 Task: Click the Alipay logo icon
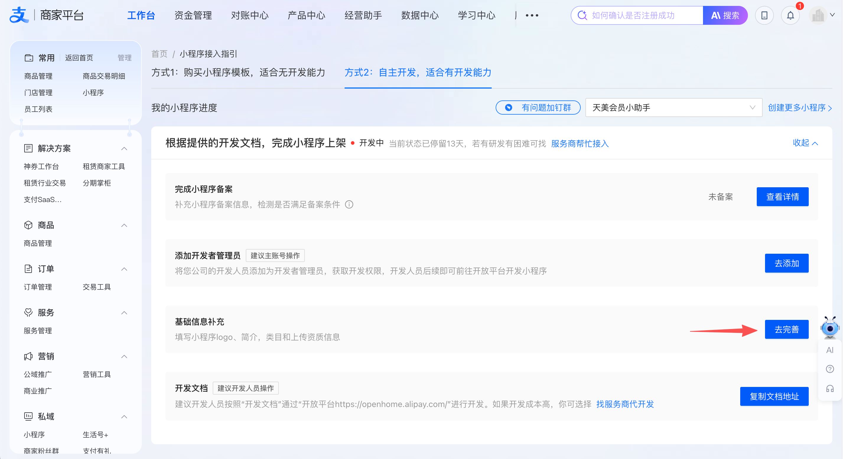click(19, 15)
